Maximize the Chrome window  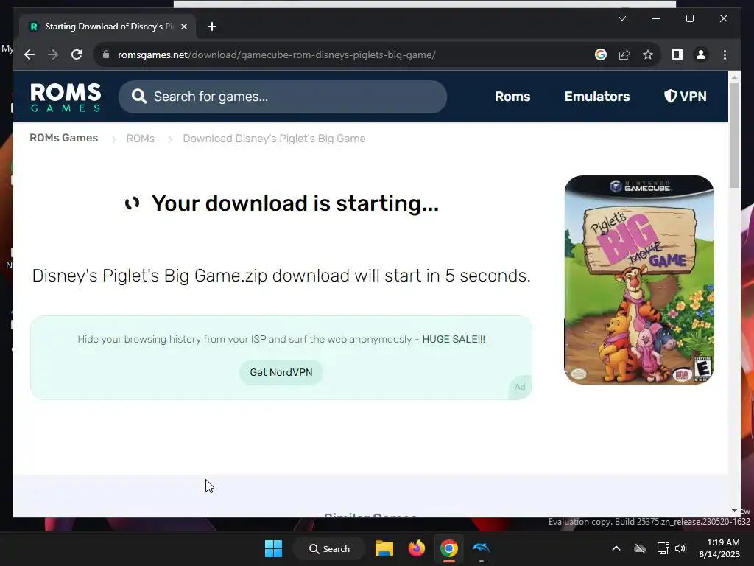point(689,18)
